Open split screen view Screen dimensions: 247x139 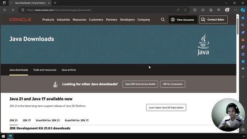coord(195,10)
